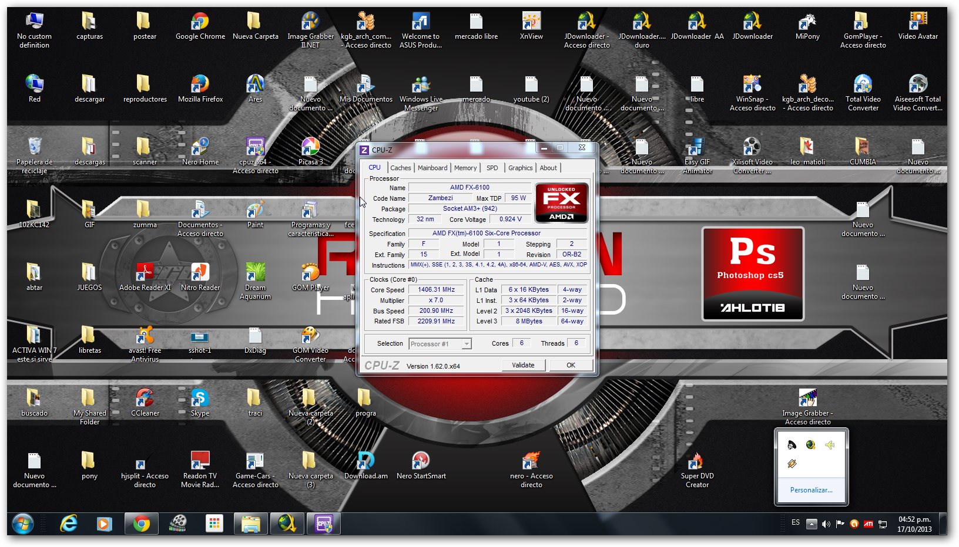Select the My Shared Folder icon
This screenshot has width=959, height=547.
tap(90, 407)
